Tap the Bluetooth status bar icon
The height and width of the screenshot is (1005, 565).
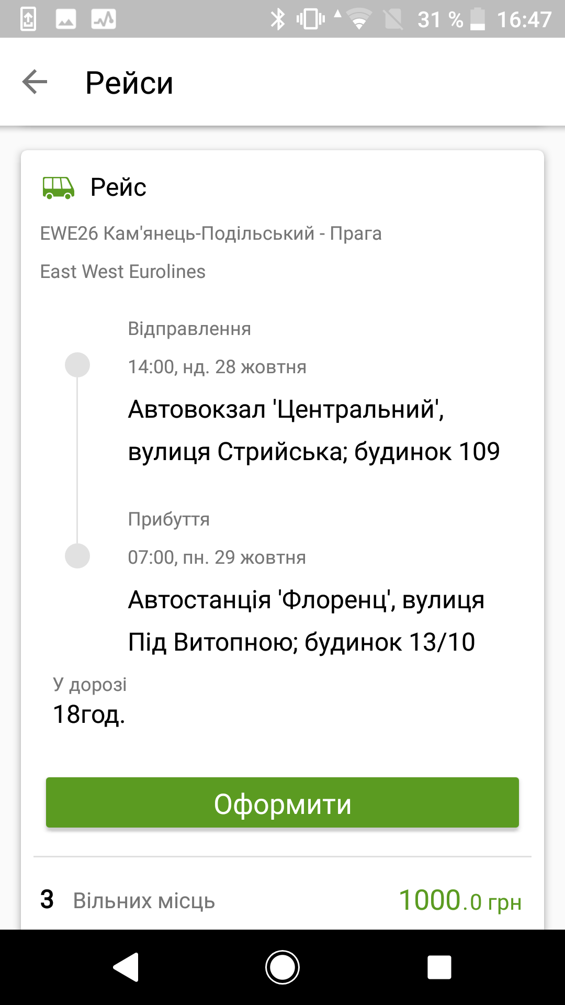(278, 19)
